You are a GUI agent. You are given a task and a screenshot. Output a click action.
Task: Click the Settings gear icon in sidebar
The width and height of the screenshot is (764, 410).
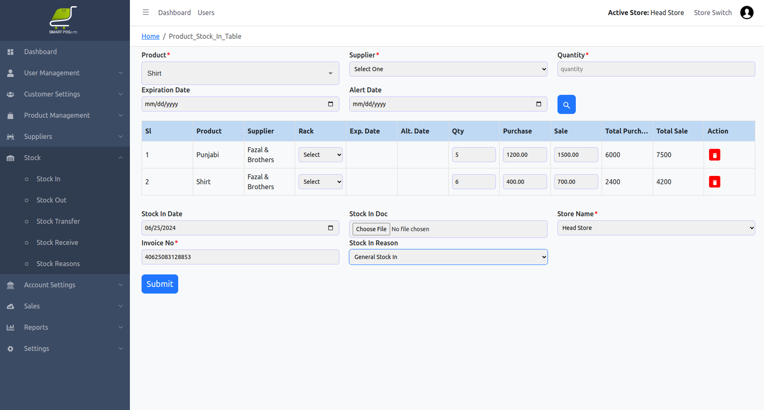click(11, 348)
